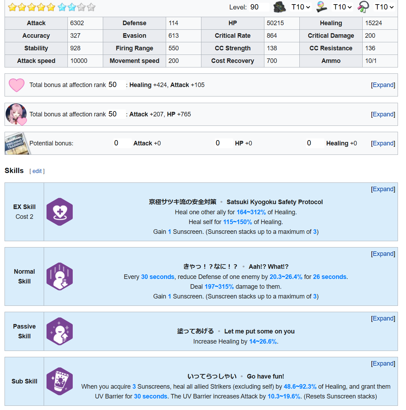The width and height of the screenshot is (406, 410).
Task: Expand the Potential bonus row
Action: pyautogui.click(x=383, y=143)
